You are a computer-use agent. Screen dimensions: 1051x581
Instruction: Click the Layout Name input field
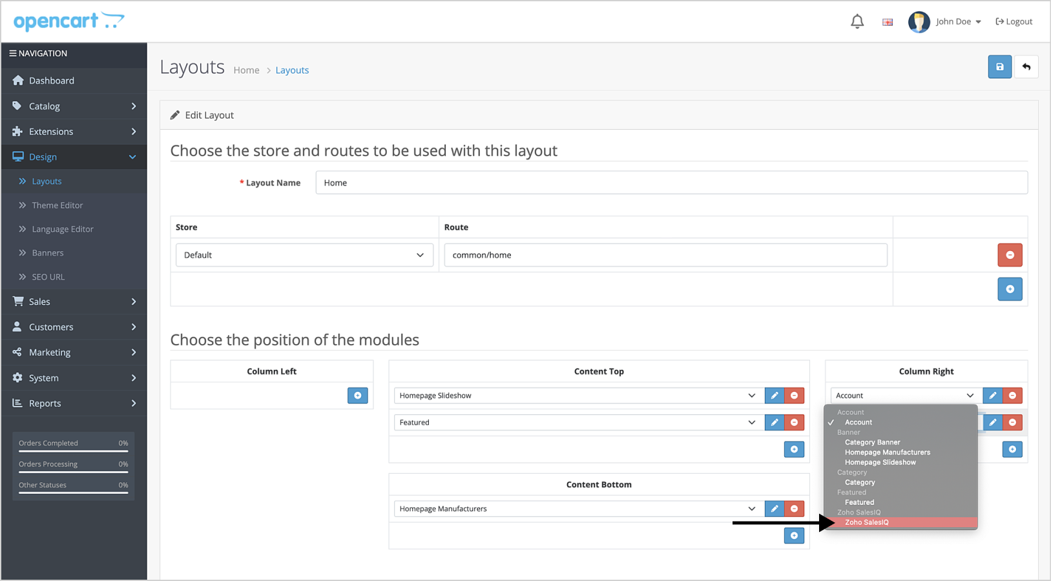pos(671,183)
